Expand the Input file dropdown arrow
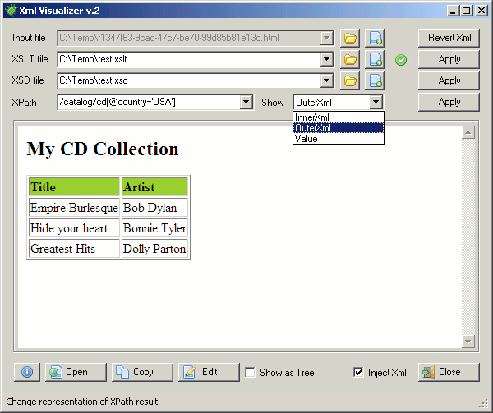Image resolution: width=493 pixels, height=413 pixels. [327, 38]
